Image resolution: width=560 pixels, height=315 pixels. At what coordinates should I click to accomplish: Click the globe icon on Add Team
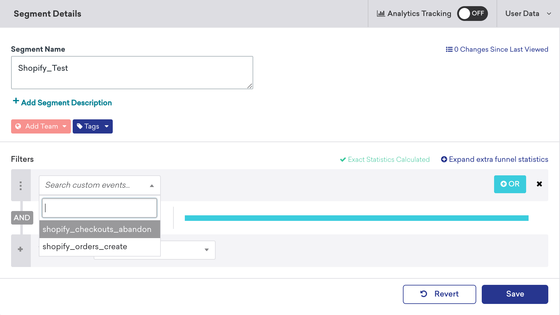pyautogui.click(x=18, y=126)
